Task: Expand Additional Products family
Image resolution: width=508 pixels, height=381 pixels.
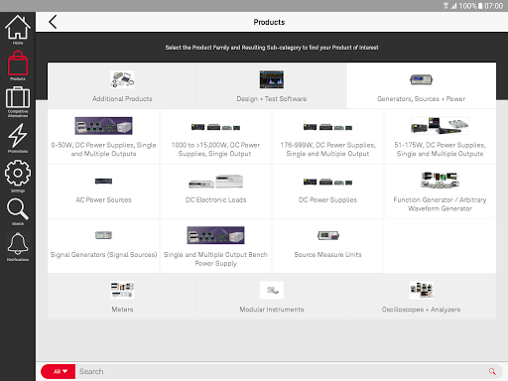Action: [122, 85]
